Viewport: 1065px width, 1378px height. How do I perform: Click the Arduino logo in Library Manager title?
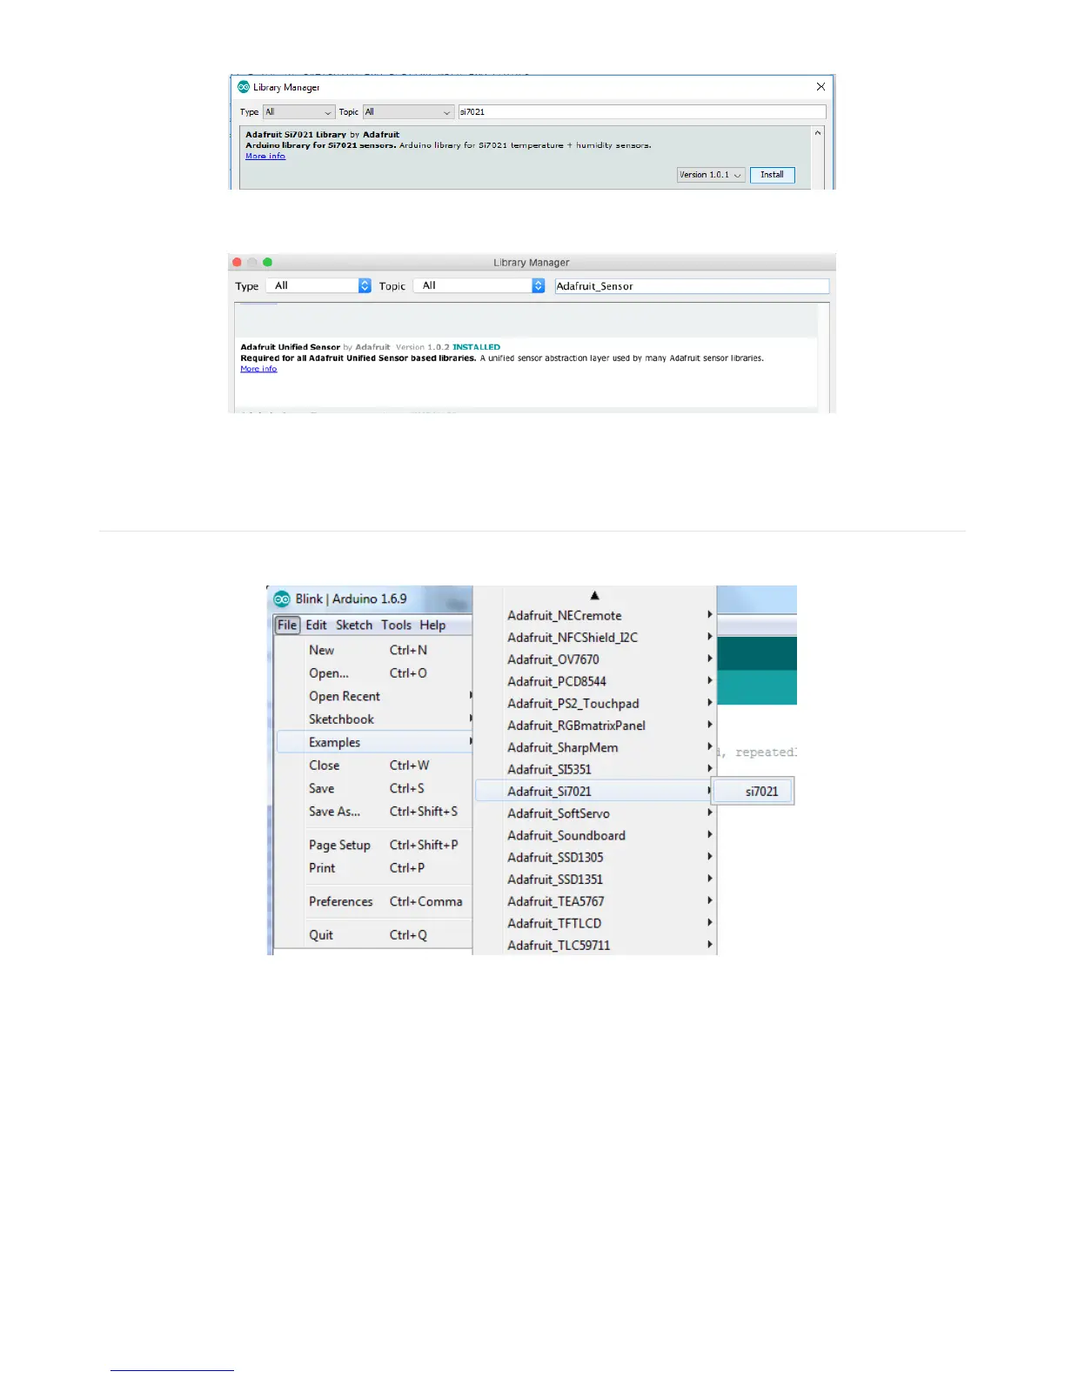pyautogui.click(x=244, y=87)
